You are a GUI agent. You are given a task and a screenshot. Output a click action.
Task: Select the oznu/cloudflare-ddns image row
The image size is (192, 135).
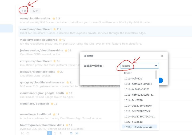[x=105, y=20]
